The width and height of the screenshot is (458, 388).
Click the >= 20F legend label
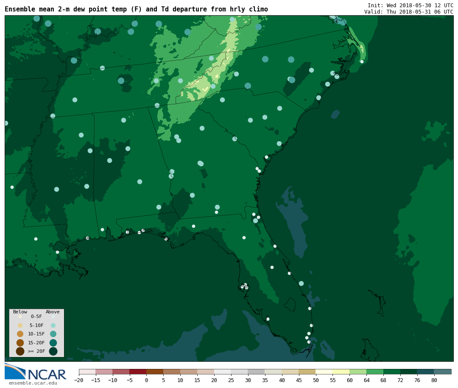[x=36, y=351]
